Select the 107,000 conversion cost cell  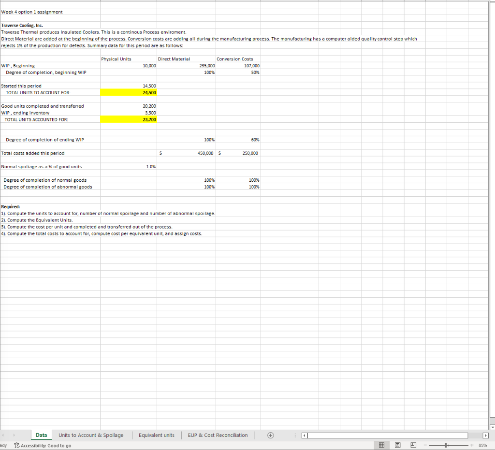point(238,66)
